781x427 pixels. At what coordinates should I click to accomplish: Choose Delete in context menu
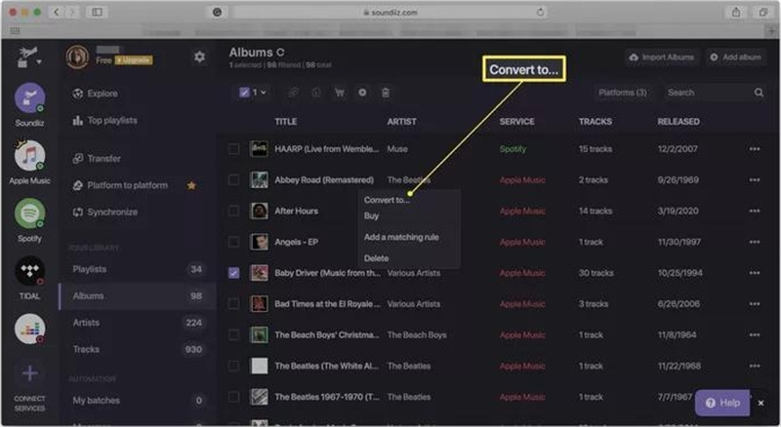(376, 258)
